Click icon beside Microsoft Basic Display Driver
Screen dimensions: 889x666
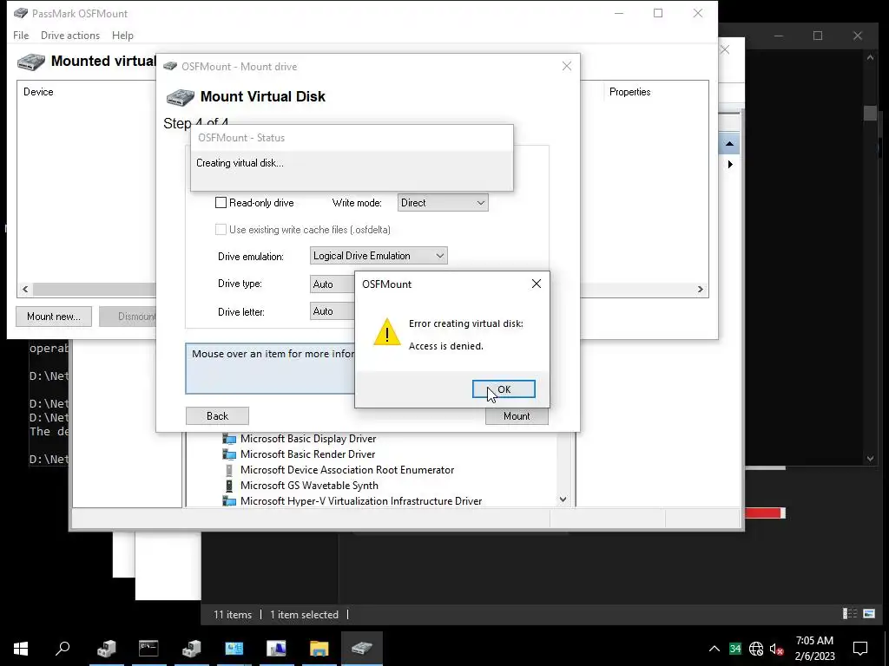[229, 438]
